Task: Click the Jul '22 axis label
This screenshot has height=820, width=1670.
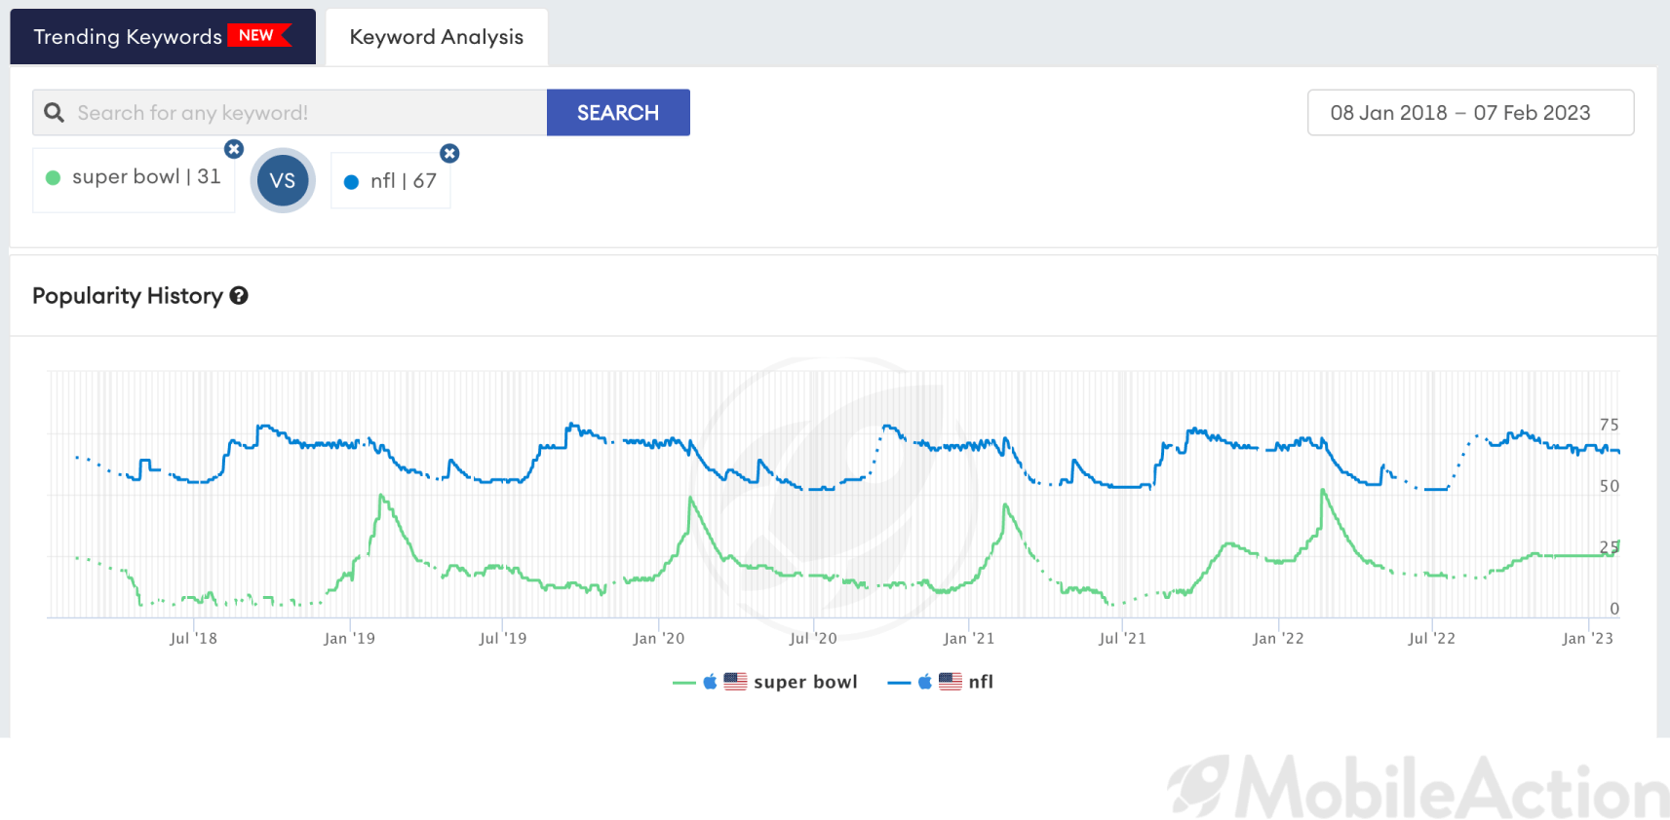Action: pos(1431,639)
